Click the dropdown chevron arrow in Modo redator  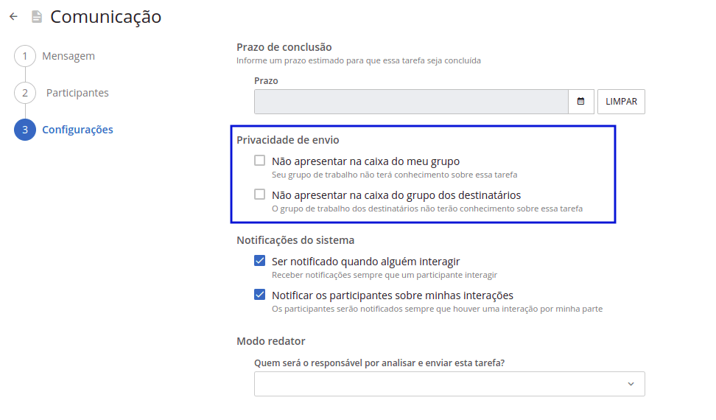coord(631,384)
